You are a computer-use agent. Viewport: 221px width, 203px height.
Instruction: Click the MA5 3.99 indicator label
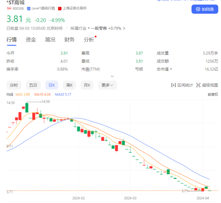click(x=23, y=95)
